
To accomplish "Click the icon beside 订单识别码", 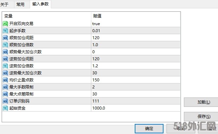I will point(5,101).
